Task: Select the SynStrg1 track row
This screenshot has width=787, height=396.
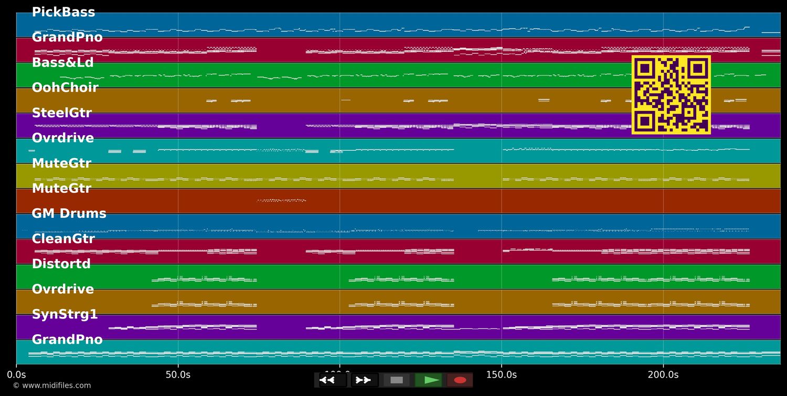Action: point(65,314)
